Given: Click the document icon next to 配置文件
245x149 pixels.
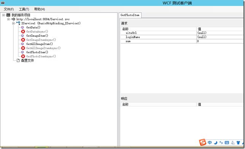Looking at the screenshot, I should click(x=18, y=61).
